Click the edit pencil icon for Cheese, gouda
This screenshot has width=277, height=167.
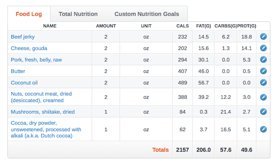tap(263, 48)
